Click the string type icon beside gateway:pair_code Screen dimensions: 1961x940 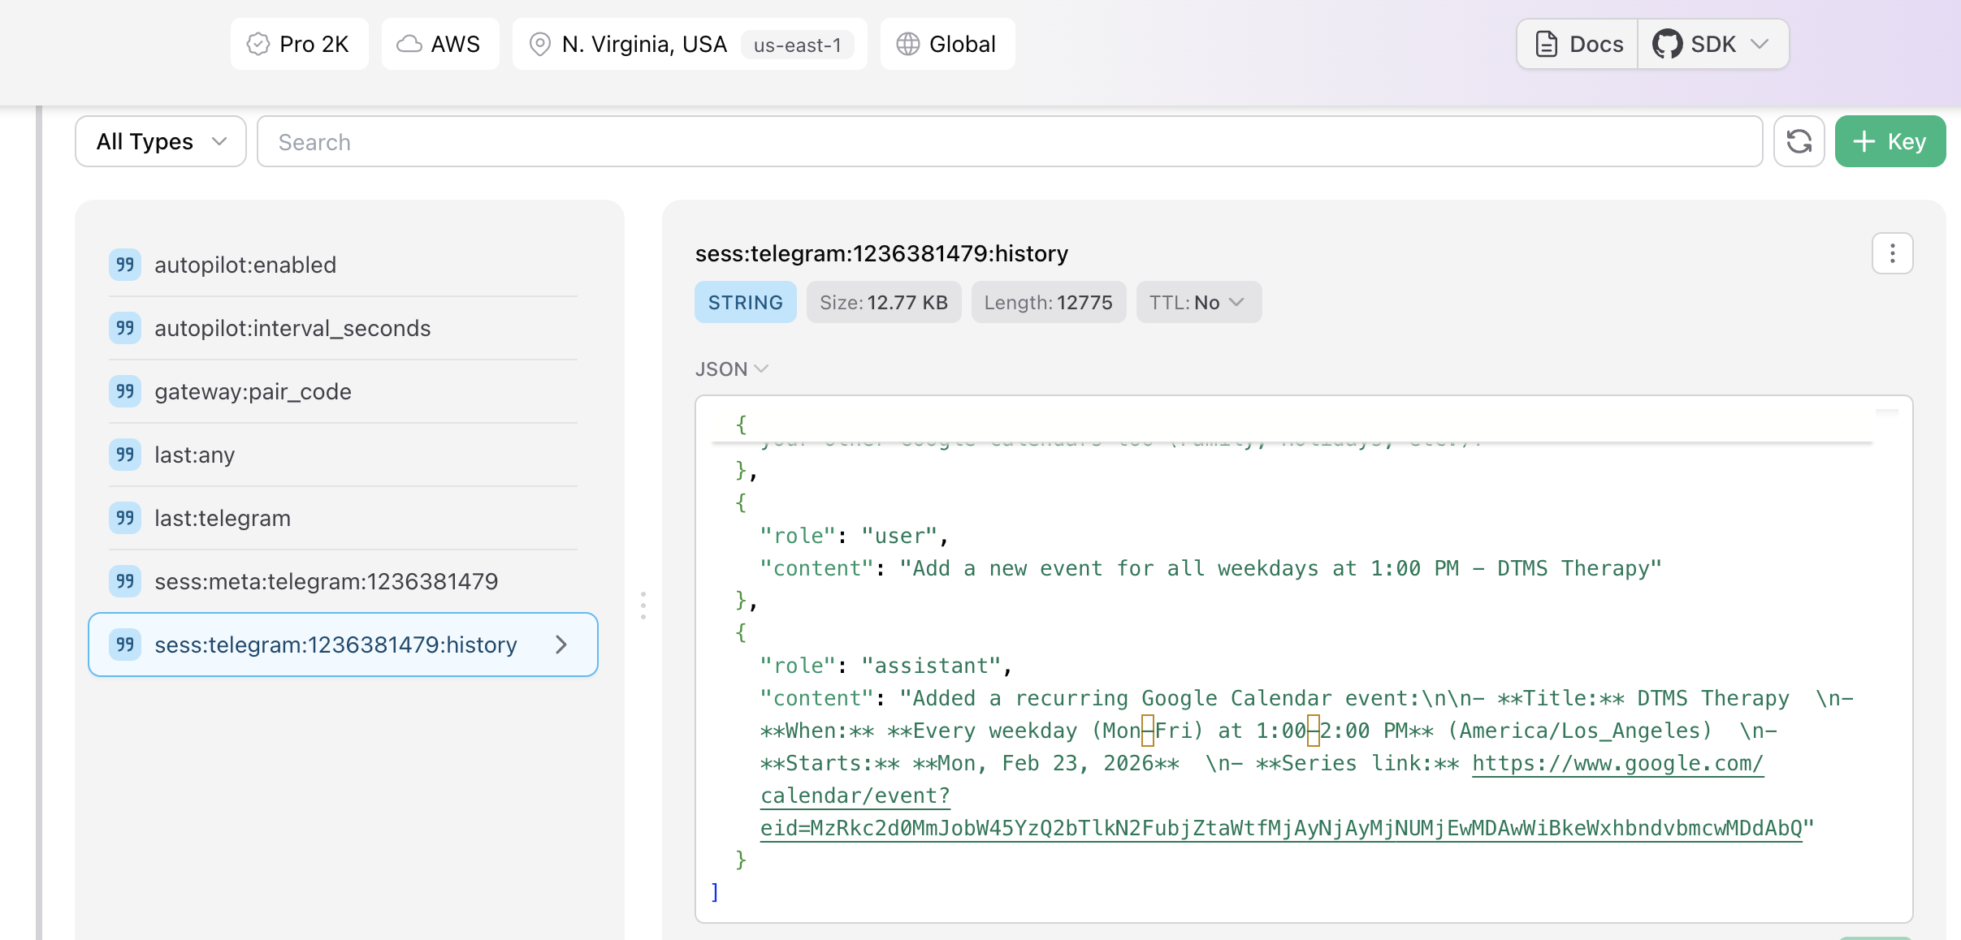(125, 391)
